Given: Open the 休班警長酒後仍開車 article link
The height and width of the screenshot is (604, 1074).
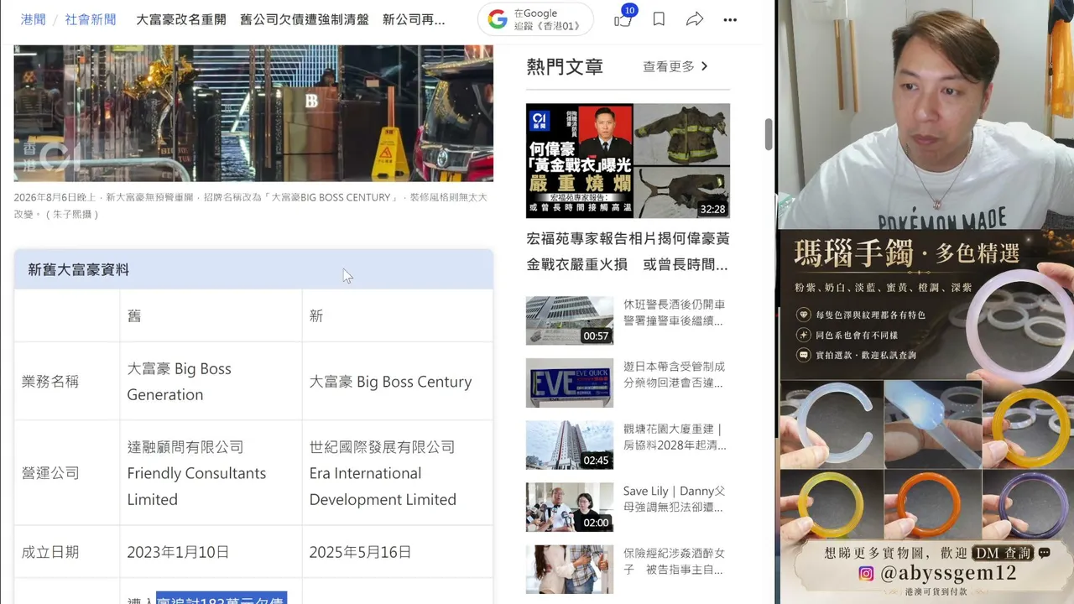Looking at the screenshot, I should [675, 313].
